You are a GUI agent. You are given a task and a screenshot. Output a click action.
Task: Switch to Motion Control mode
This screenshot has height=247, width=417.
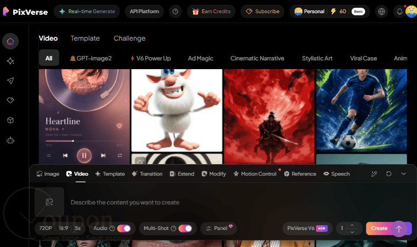click(x=255, y=174)
